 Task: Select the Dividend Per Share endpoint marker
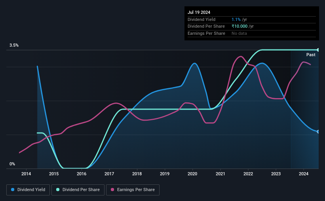(318, 50)
